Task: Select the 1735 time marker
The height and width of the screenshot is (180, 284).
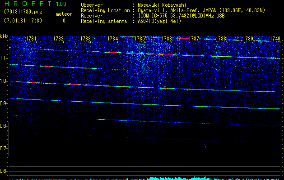Action: (140, 39)
